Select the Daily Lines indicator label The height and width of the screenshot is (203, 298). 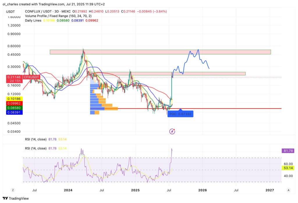coord(33,21)
